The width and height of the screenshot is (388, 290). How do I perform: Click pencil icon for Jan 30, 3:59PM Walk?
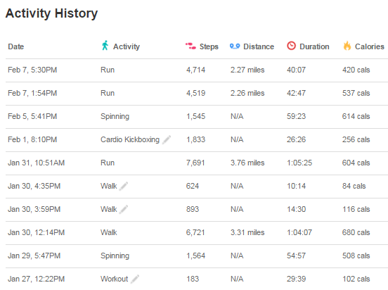coord(124,210)
